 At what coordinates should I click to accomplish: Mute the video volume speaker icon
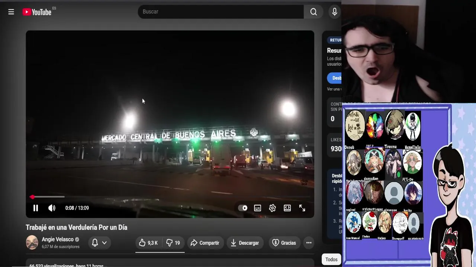(52, 208)
